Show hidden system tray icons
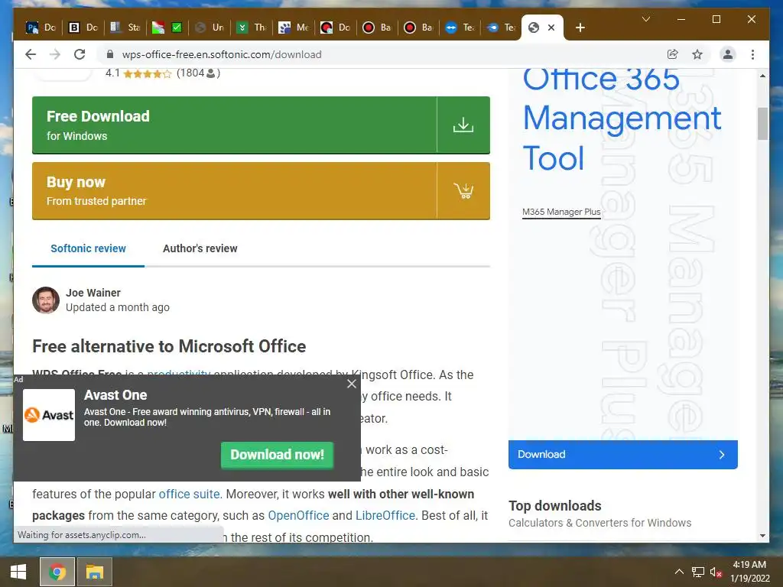Viewport: 783px width, 587px height. [679, 572]
